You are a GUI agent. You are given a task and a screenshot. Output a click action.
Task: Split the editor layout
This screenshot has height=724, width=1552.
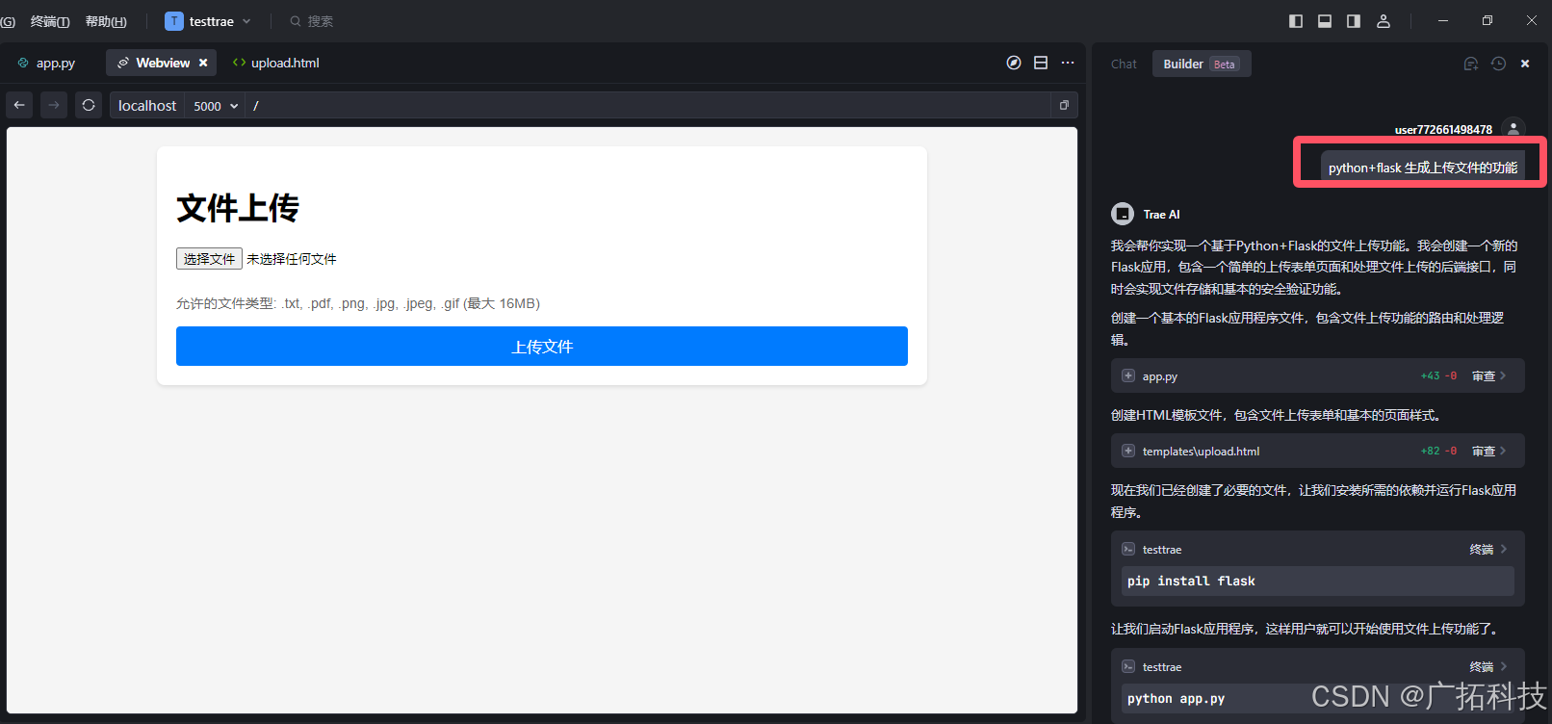tap(1041, 63)
